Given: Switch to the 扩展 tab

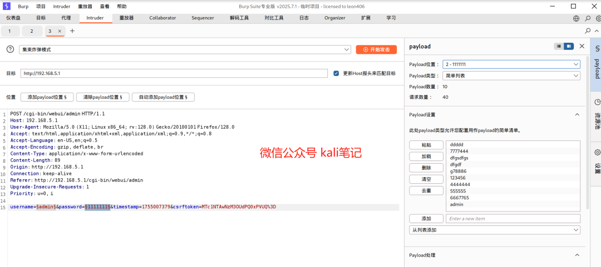Looking at the screenshot, I should pyautogui.click(x=366, y=18).
